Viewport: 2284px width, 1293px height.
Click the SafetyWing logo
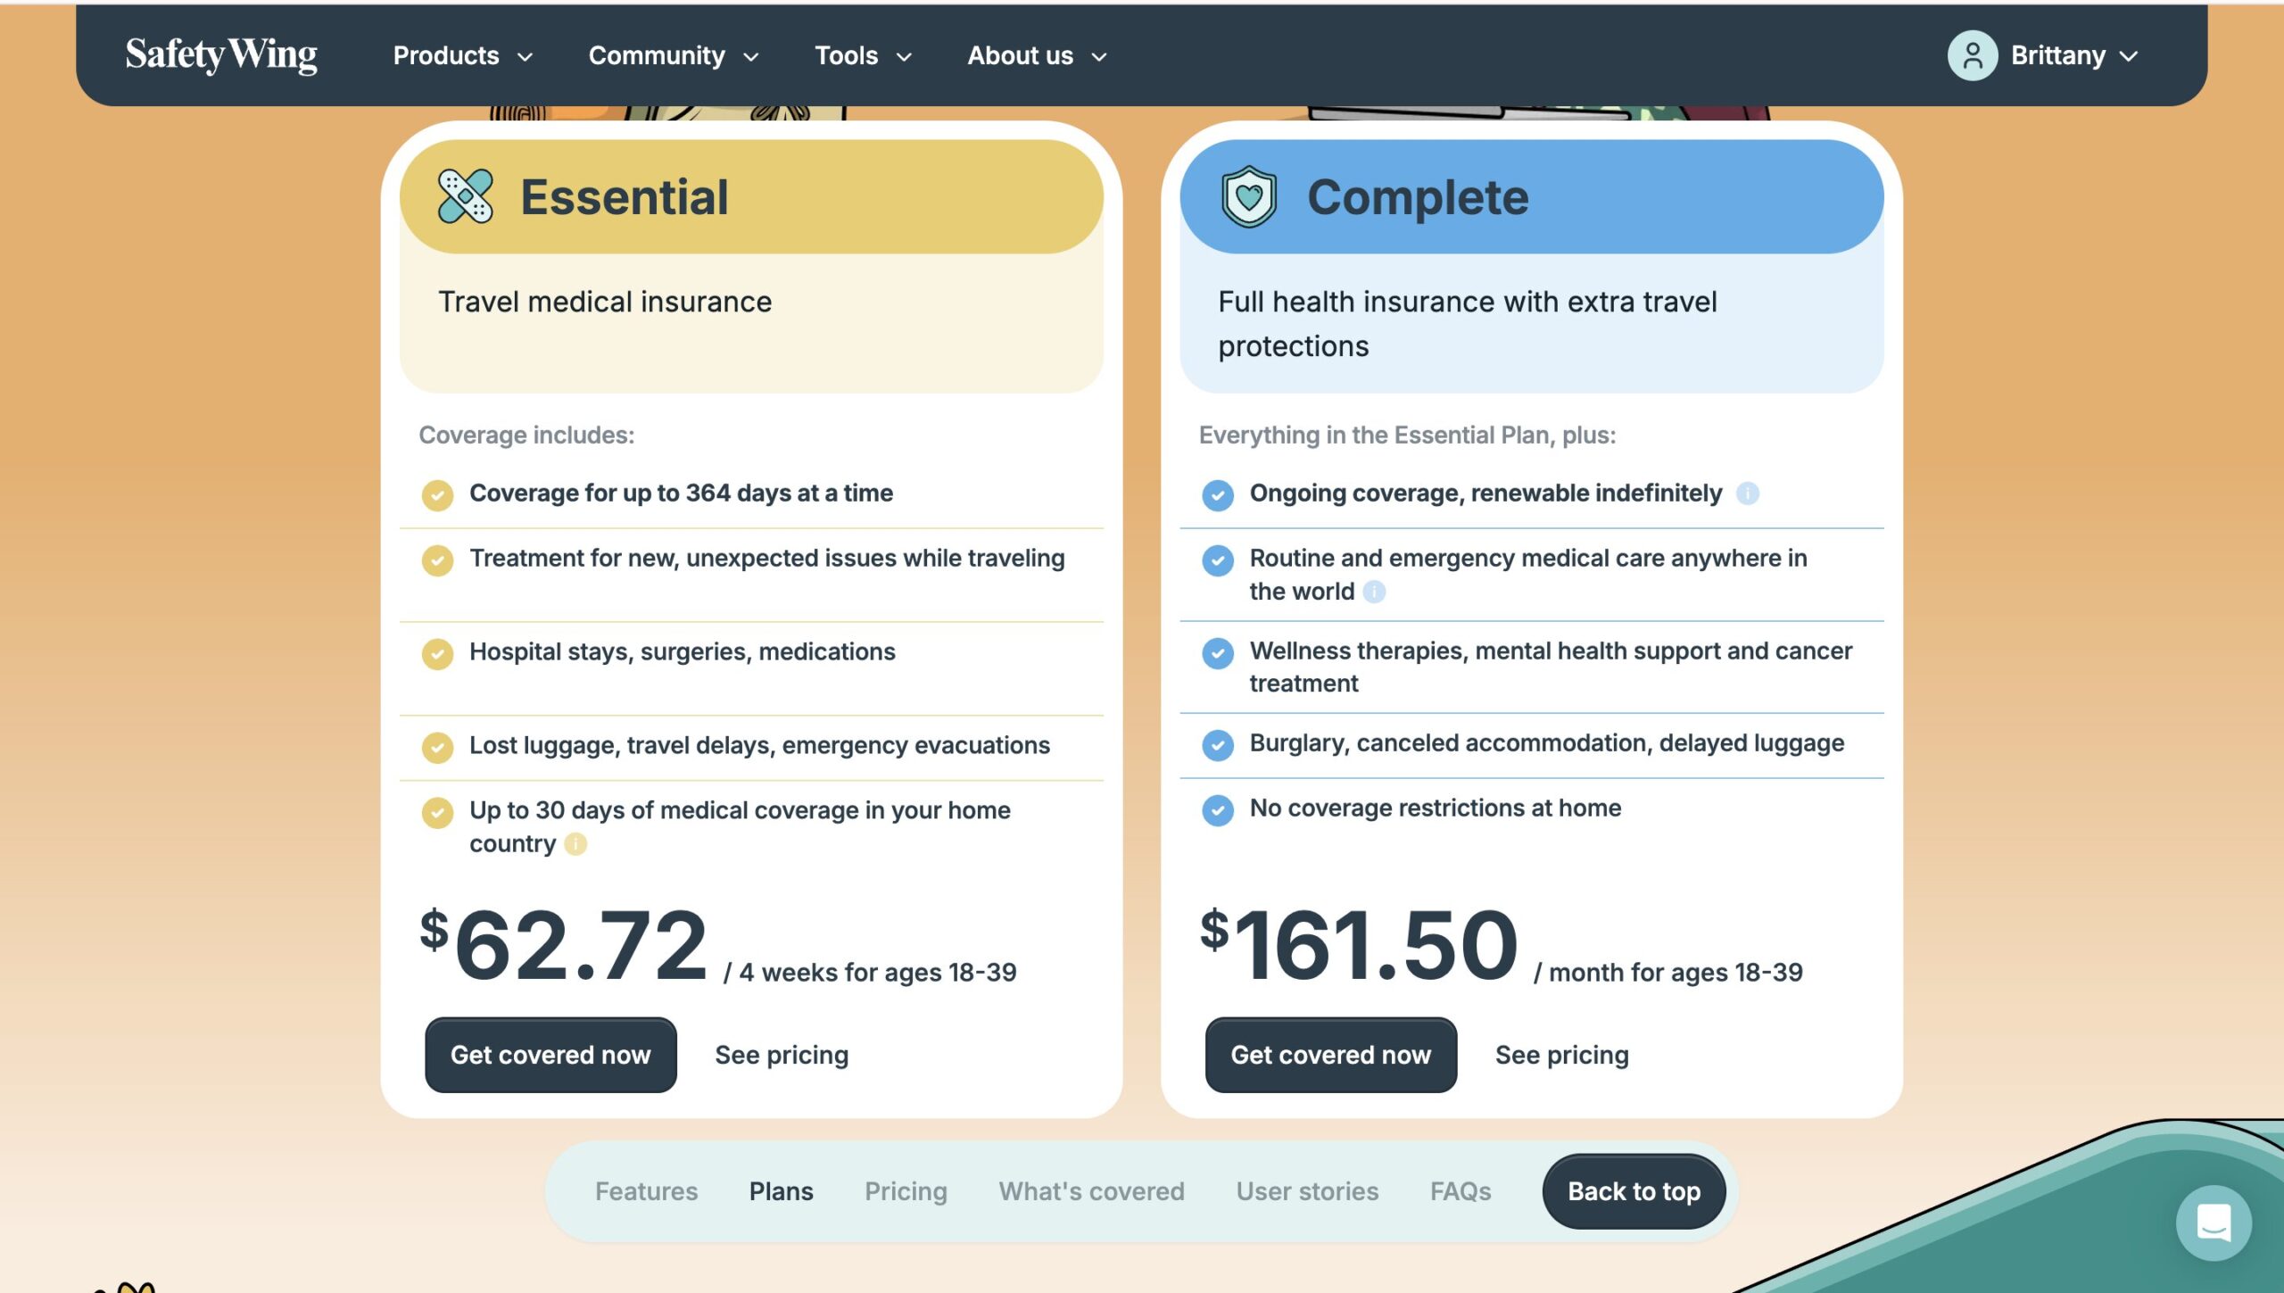tap(220, 55)
